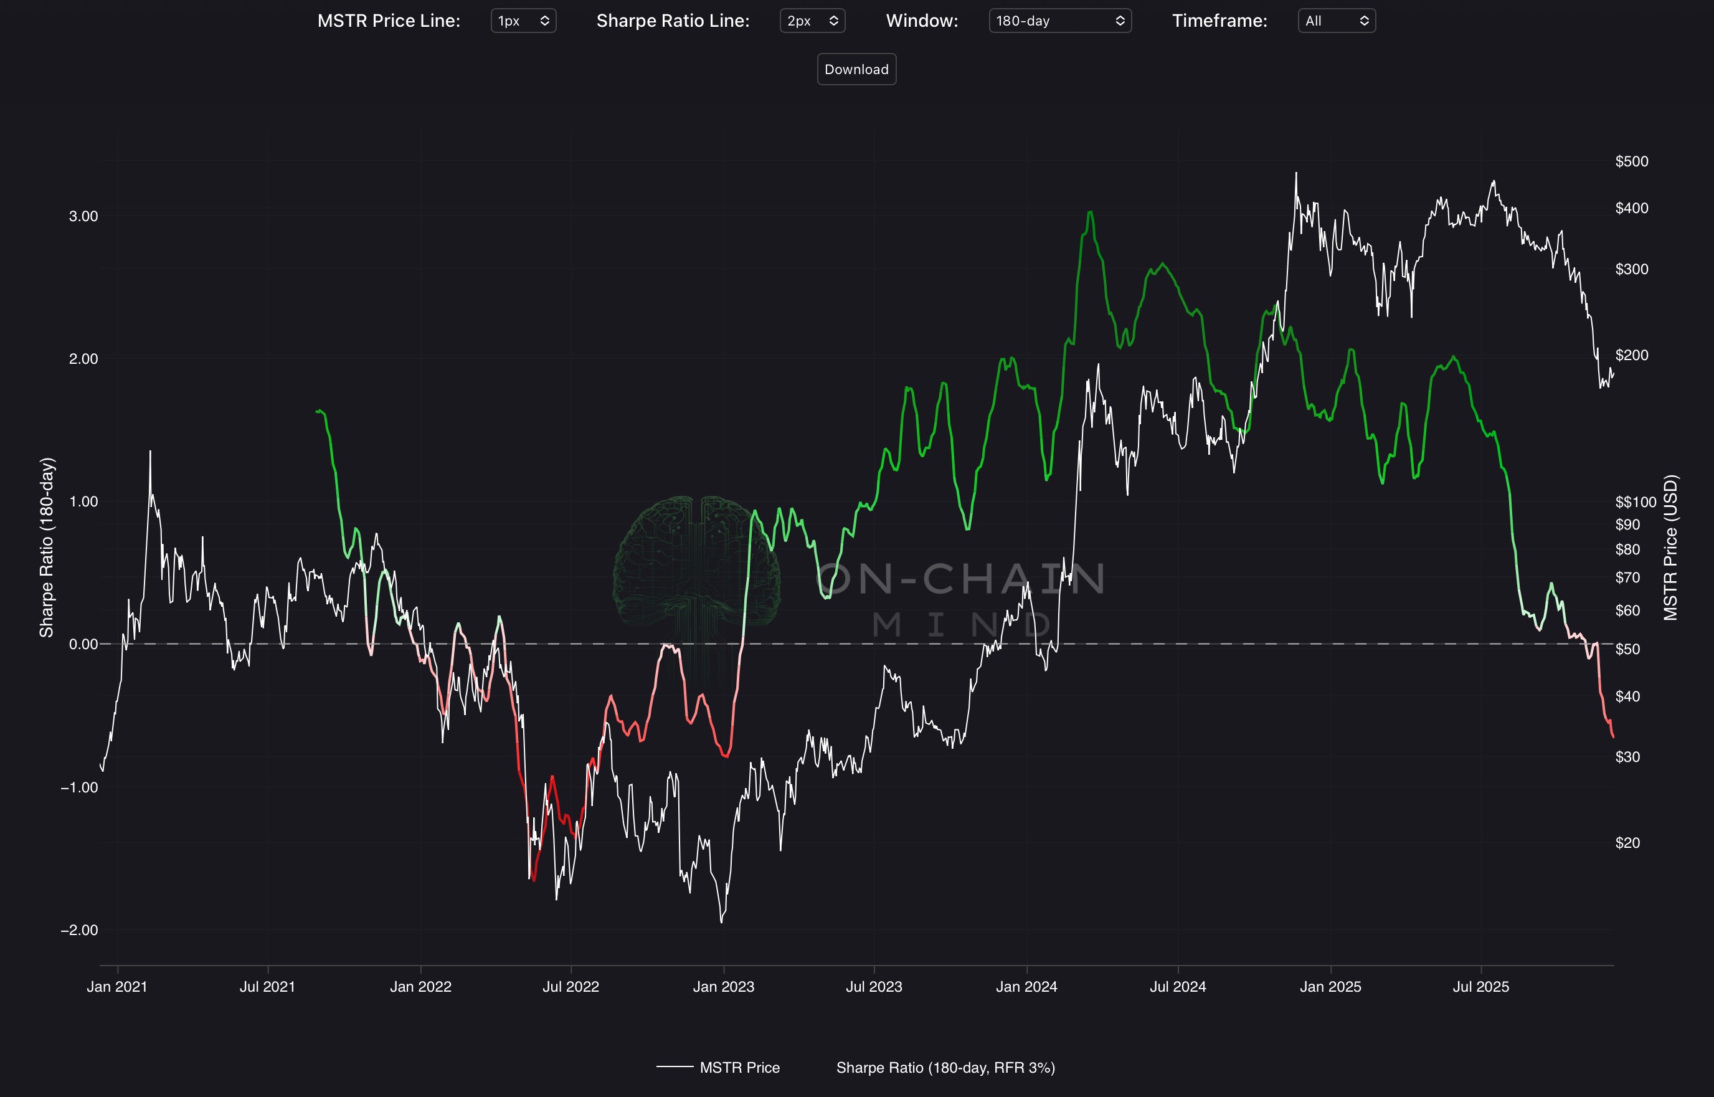Click the Jan 2023 x-axis tick label

tap(724, 987)
